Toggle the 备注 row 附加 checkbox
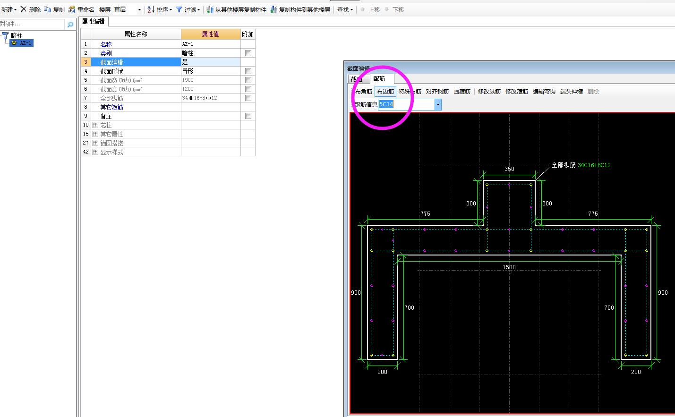The image size is (675, 417). (248, 116)
